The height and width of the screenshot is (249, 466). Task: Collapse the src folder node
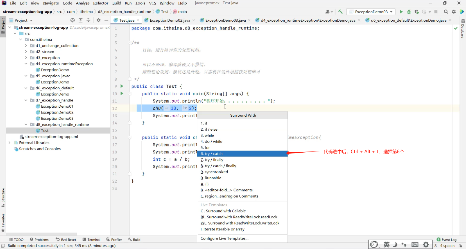tap(15, 33)
